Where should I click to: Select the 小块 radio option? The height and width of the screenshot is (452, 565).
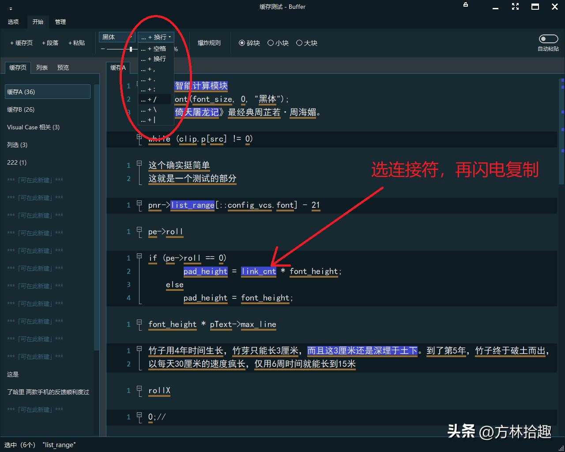click(x=271, y=43)
